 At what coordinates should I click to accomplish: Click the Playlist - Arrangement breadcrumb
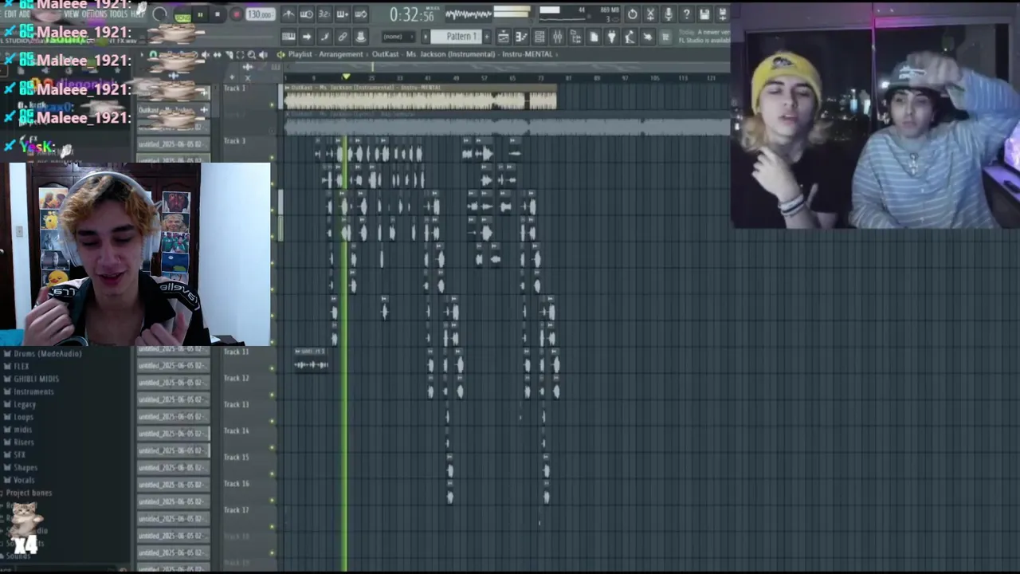(325, 54)
